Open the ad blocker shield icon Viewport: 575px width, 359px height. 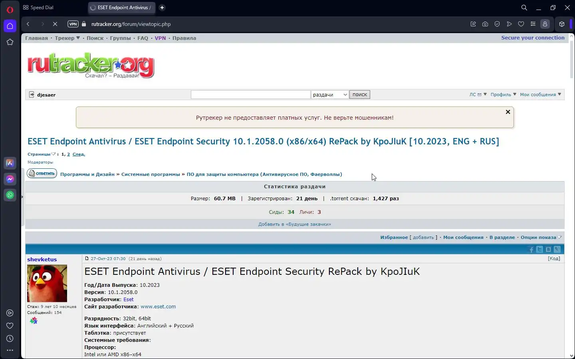click(x=497, y=24)
